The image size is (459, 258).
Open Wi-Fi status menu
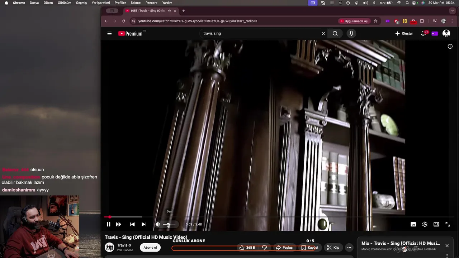(x=399, y=3)
